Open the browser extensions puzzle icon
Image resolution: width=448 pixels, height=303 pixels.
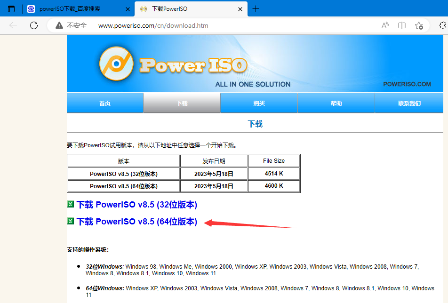(442, 25)
